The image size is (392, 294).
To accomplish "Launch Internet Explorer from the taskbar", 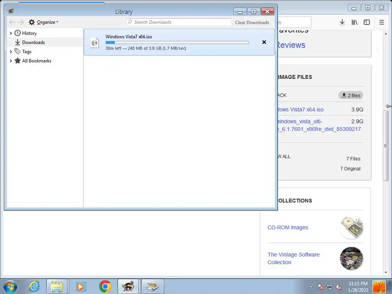I will pyautogui.click(x=34, y=286).
